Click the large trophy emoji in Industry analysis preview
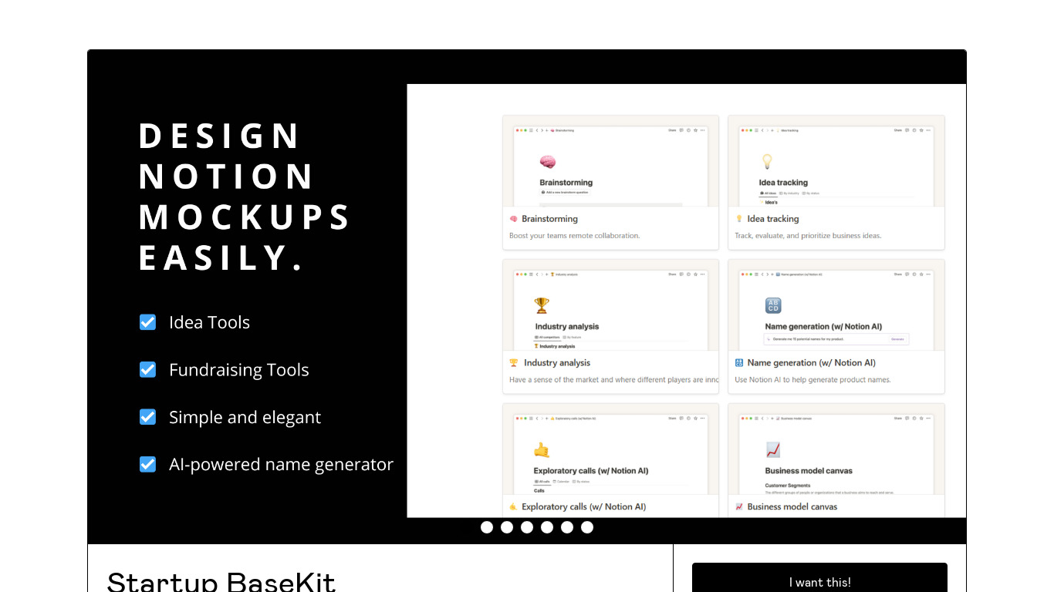Image resolution: width=1054 pixels, height=592 pixels. point(542,306)
